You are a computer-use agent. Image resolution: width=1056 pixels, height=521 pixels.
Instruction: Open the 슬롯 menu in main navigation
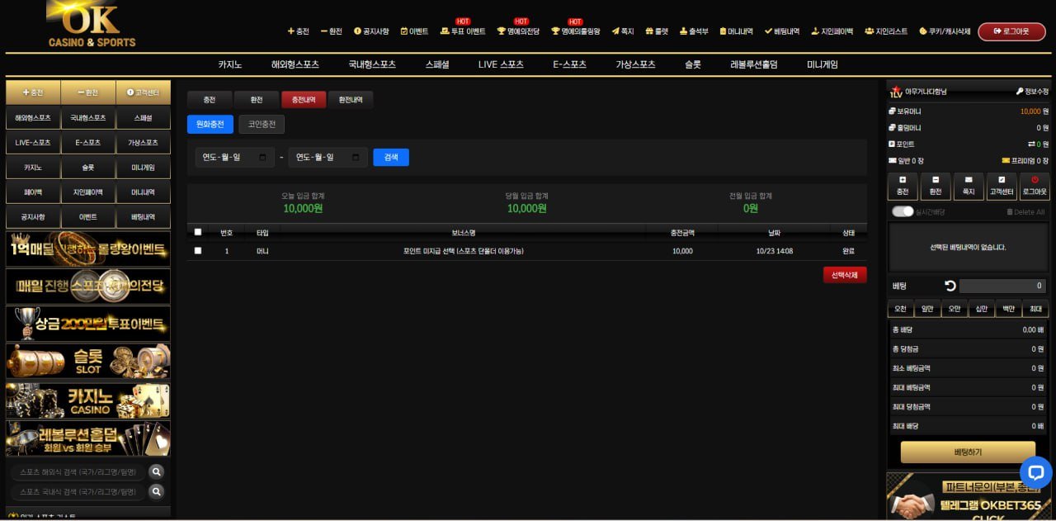click(692, 64)
